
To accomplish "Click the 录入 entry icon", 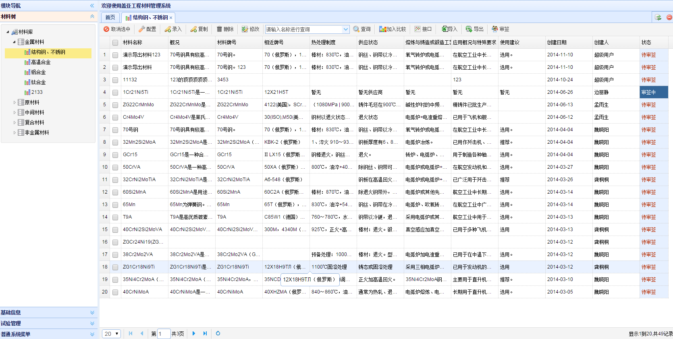I will [x=168, y=29].
